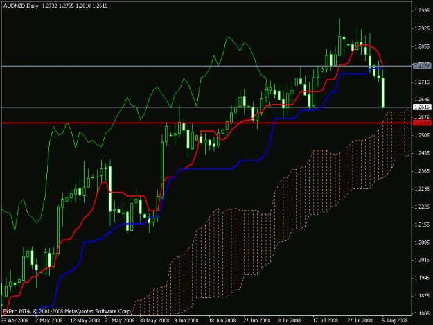Click the gray 1.2777 price line label

click(422, 66)
